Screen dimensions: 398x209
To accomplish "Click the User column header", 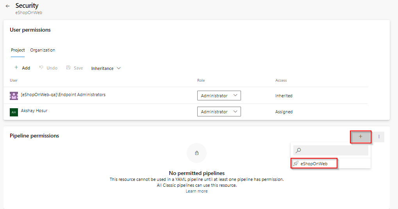I will coord(14,80).
